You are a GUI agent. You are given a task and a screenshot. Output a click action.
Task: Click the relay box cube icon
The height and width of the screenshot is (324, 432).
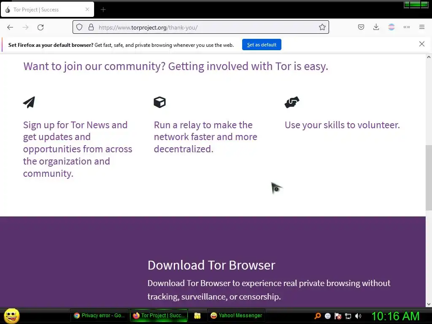[x=160, y=102]
